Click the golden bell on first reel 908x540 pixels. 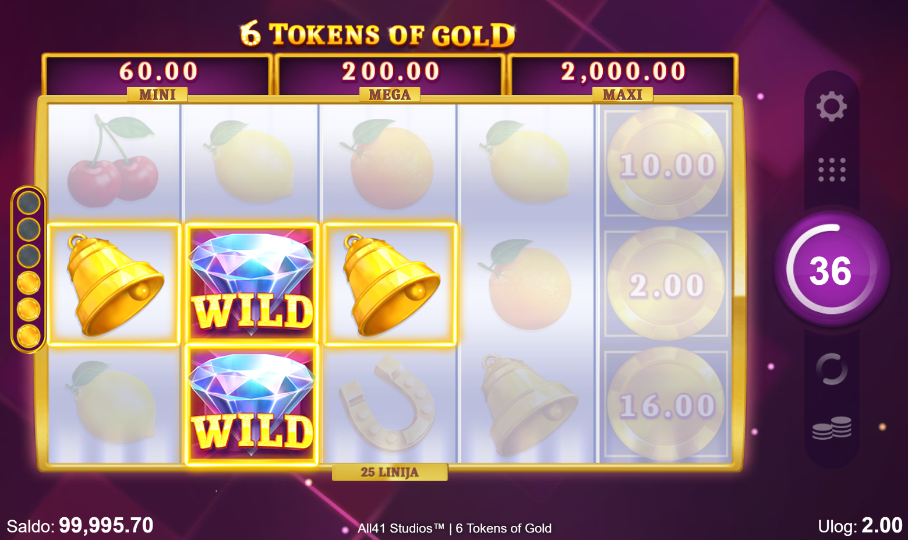point(114,284)
